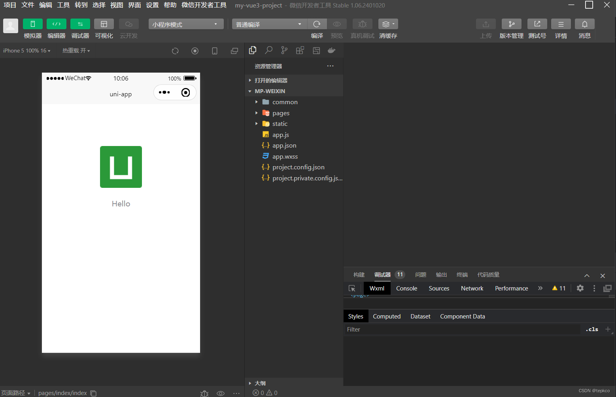Switch to the Computed styles tab
This screenshot has height=397, width=616.
click(387, 316)
